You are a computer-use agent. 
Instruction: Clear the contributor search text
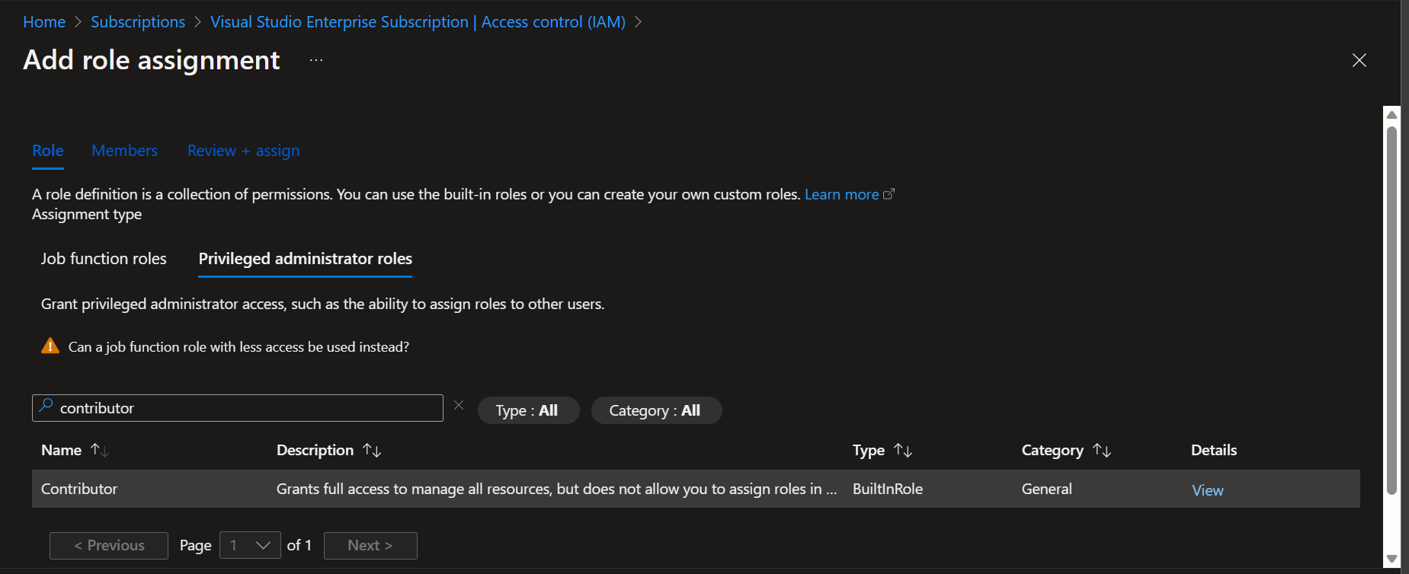point(459,406)
